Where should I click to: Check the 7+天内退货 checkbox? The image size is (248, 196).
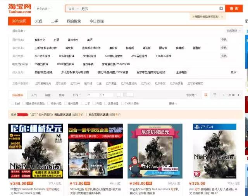122,103
